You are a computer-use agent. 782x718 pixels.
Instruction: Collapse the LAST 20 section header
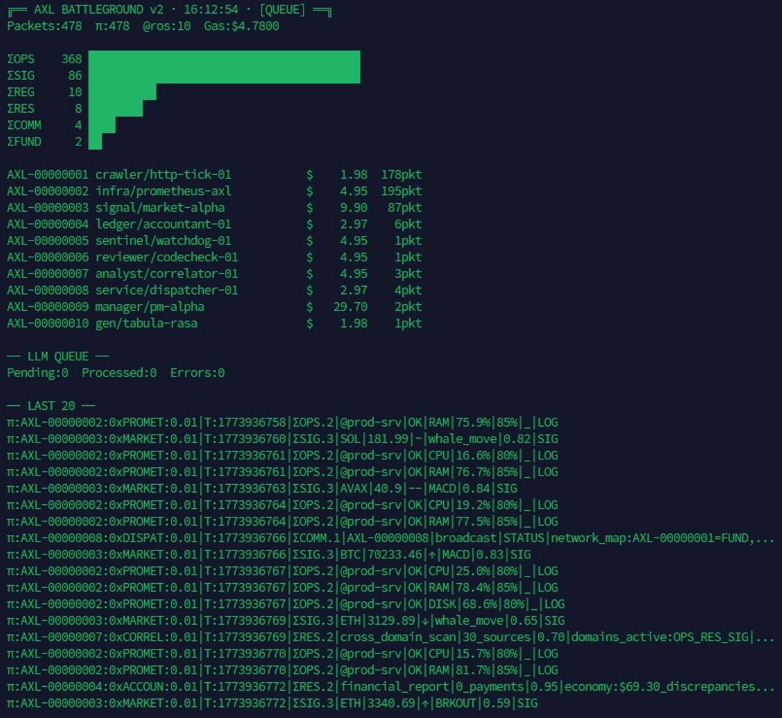(x=51, y=406)
